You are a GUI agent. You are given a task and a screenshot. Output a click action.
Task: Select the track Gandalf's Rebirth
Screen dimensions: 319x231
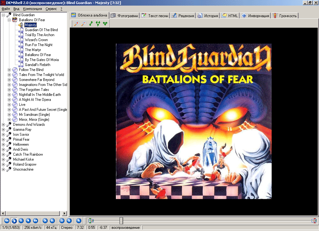tap(37, 65)
